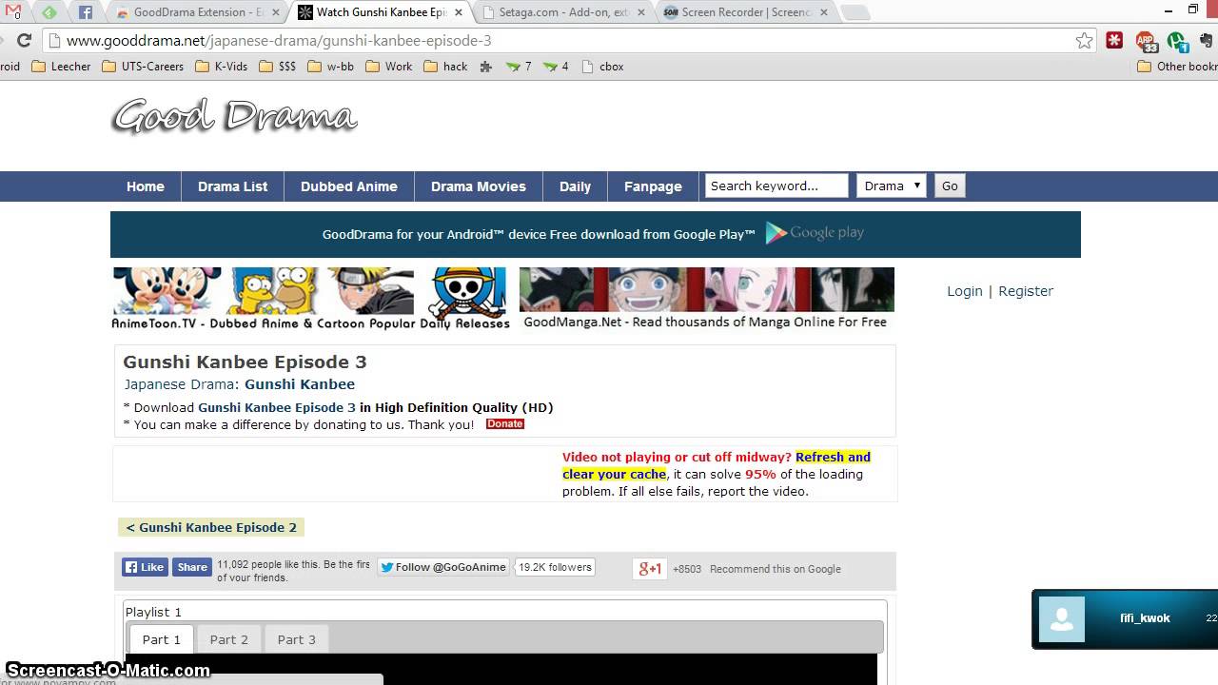Open the w-bb bookmarks folder
Screen dimensions: 1218x685
[x=331, y=67]
